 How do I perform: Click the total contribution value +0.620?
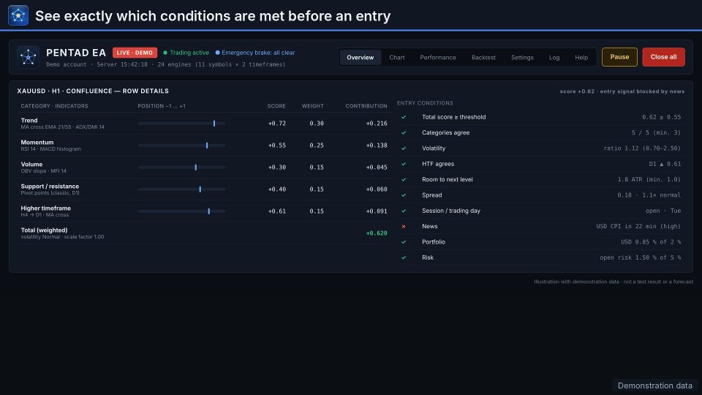(377, 233)
